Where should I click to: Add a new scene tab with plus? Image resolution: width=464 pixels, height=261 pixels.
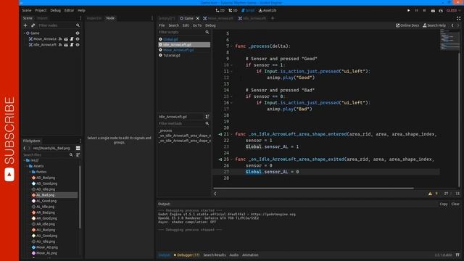(x=273, y=18)
